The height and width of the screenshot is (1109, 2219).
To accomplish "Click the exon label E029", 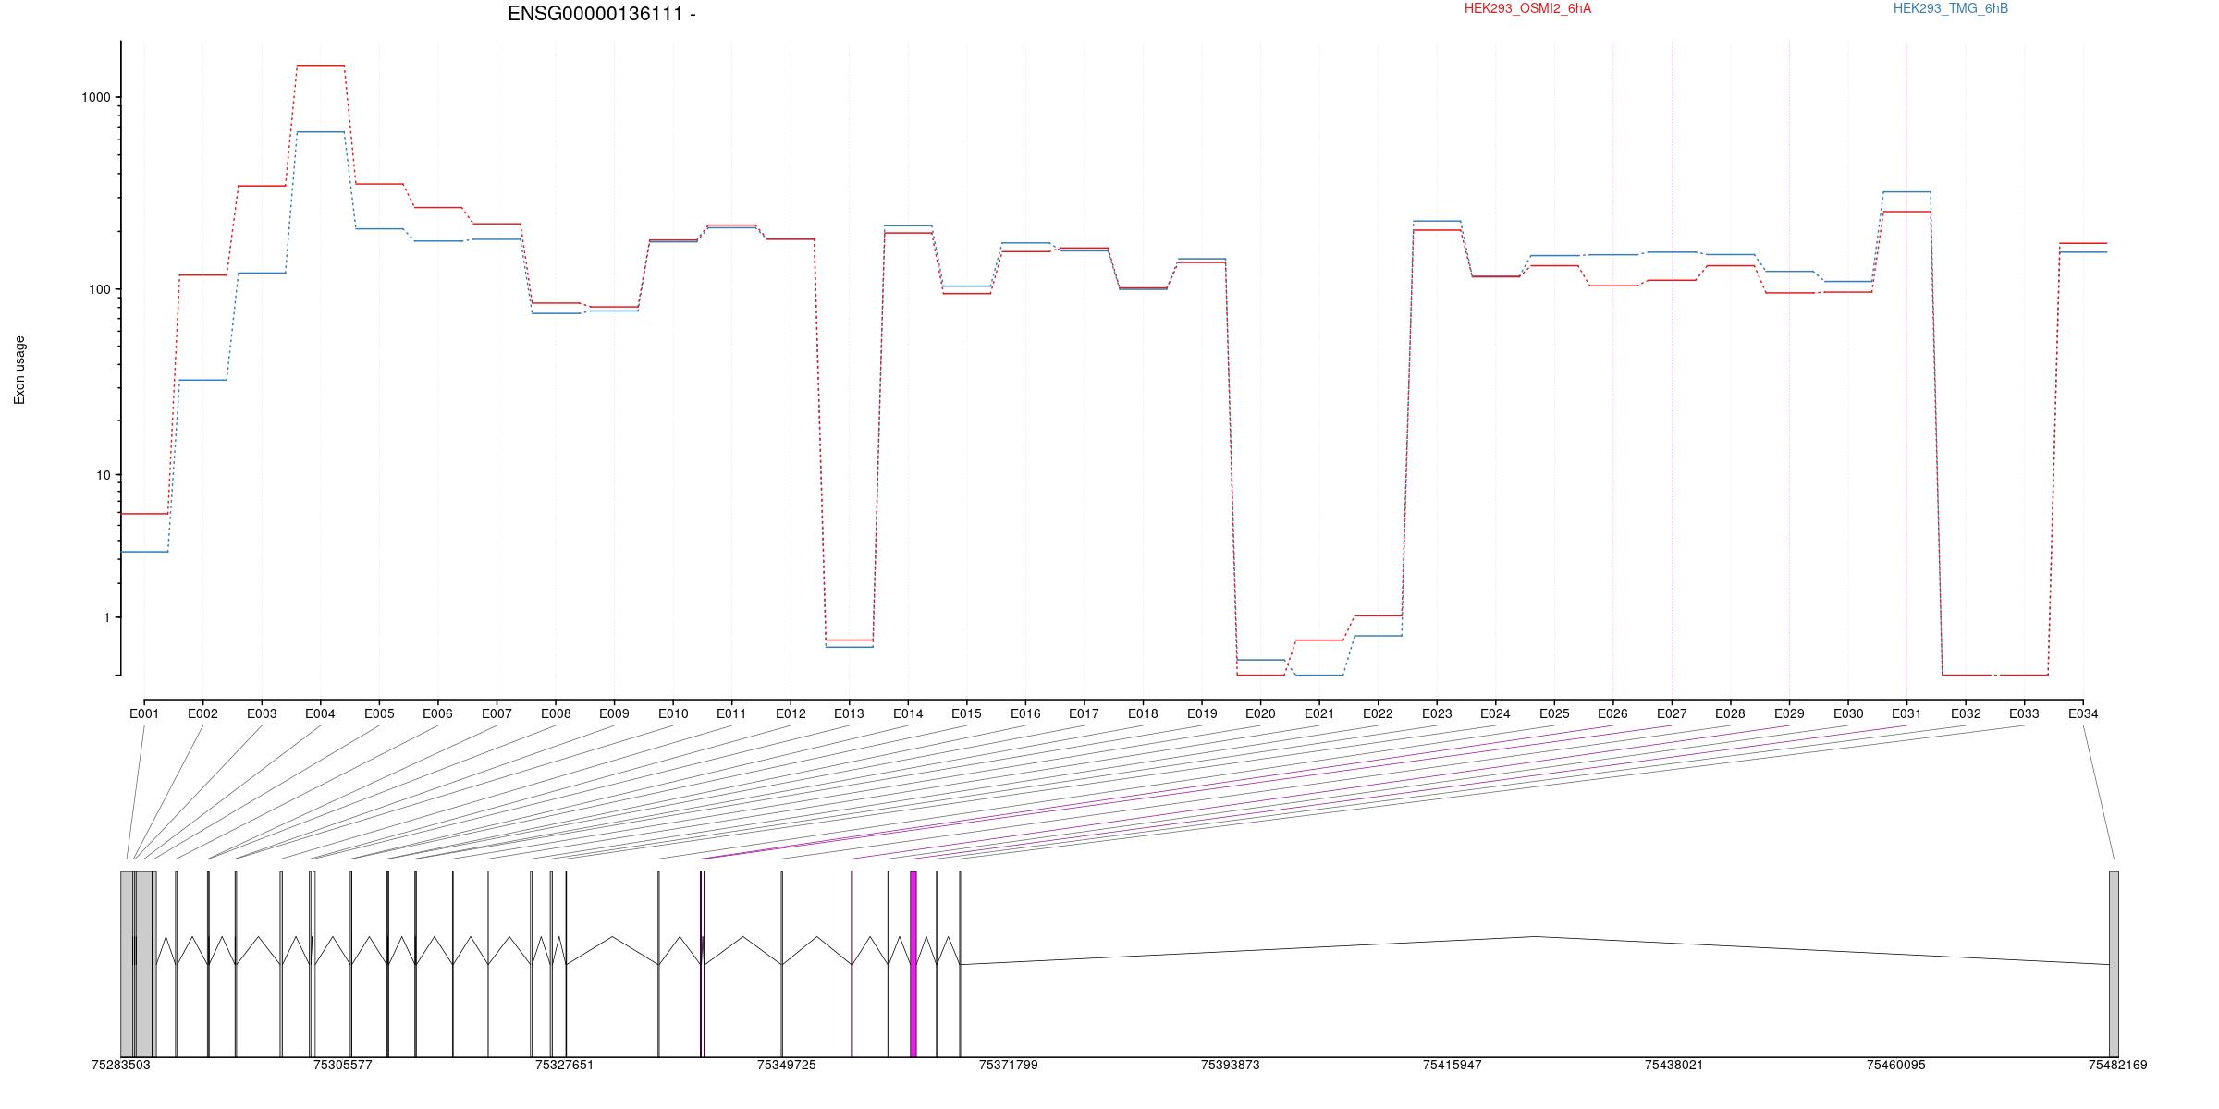I will (1789, 713).
